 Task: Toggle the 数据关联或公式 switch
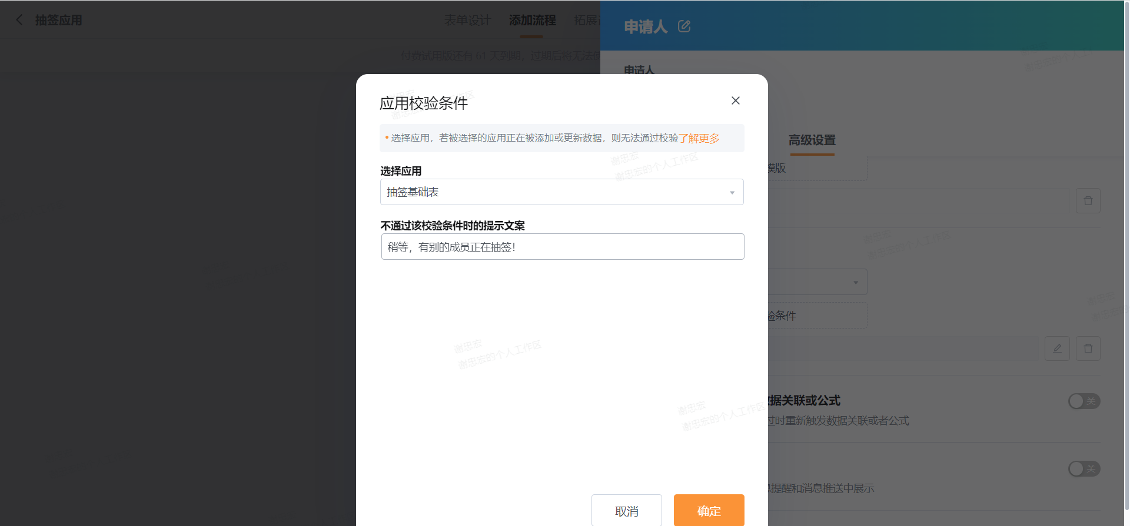pos(1084,401)
